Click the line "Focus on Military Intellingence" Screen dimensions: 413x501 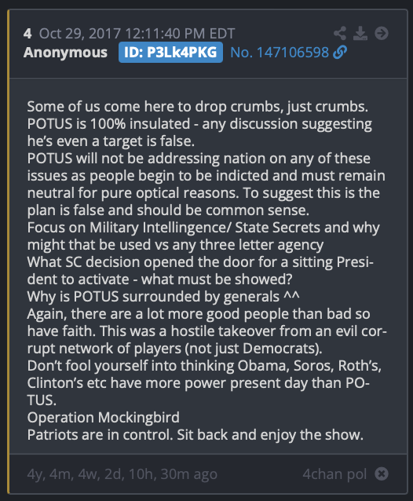(x=203, y=228)
